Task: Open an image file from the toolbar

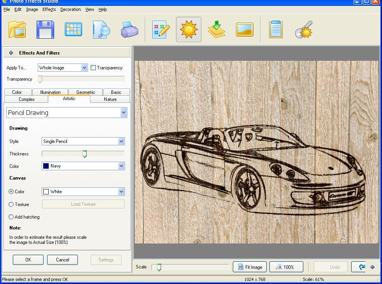Action: coord(16,29)
